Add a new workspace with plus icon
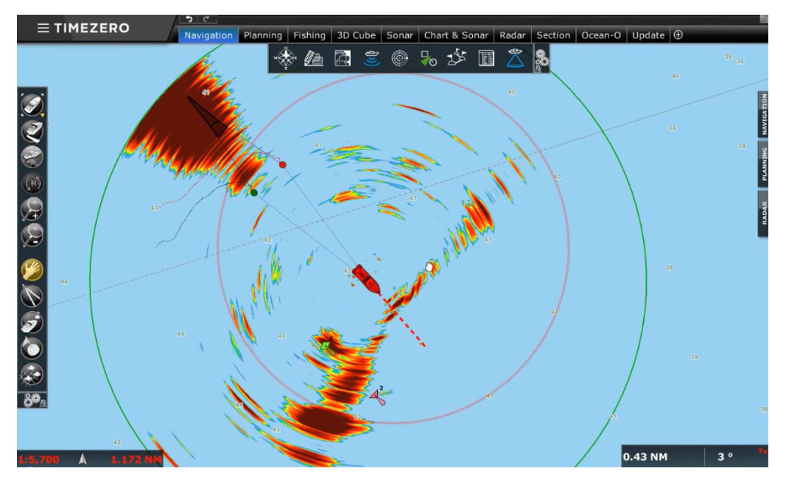The height and width of the screenshot is (485, 786). pos(678,35)
